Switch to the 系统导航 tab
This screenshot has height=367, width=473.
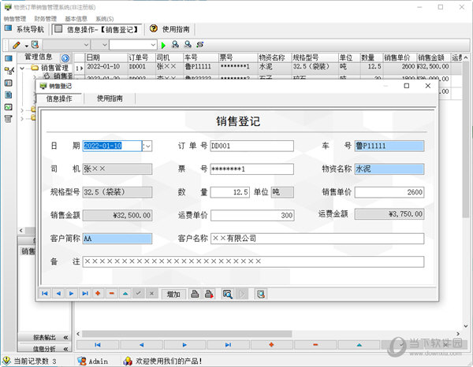coord(24,29)
